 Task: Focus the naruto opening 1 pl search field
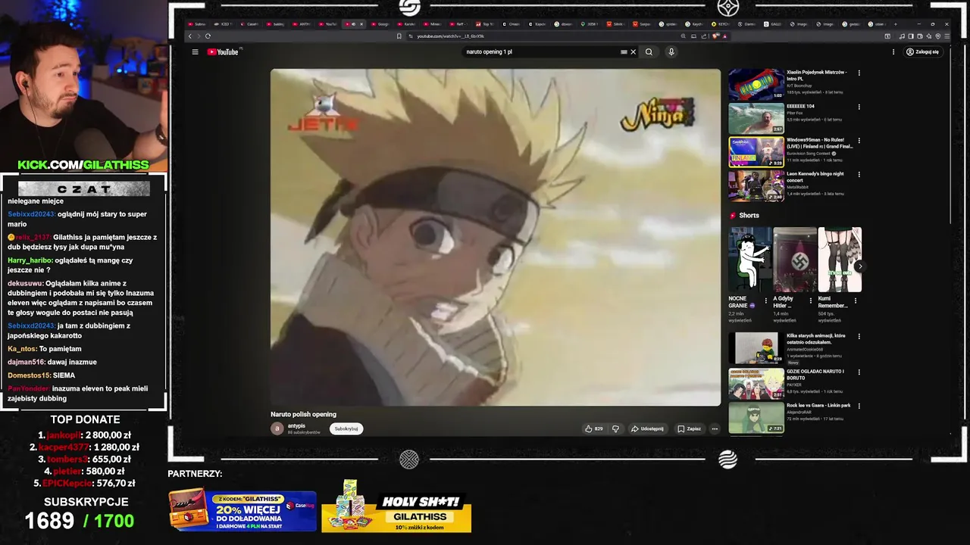click(x=542, y=52)
